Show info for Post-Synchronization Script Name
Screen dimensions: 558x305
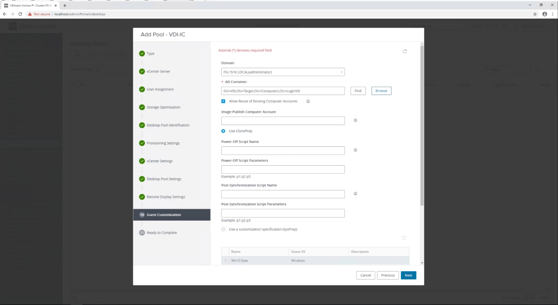[355, 193]
